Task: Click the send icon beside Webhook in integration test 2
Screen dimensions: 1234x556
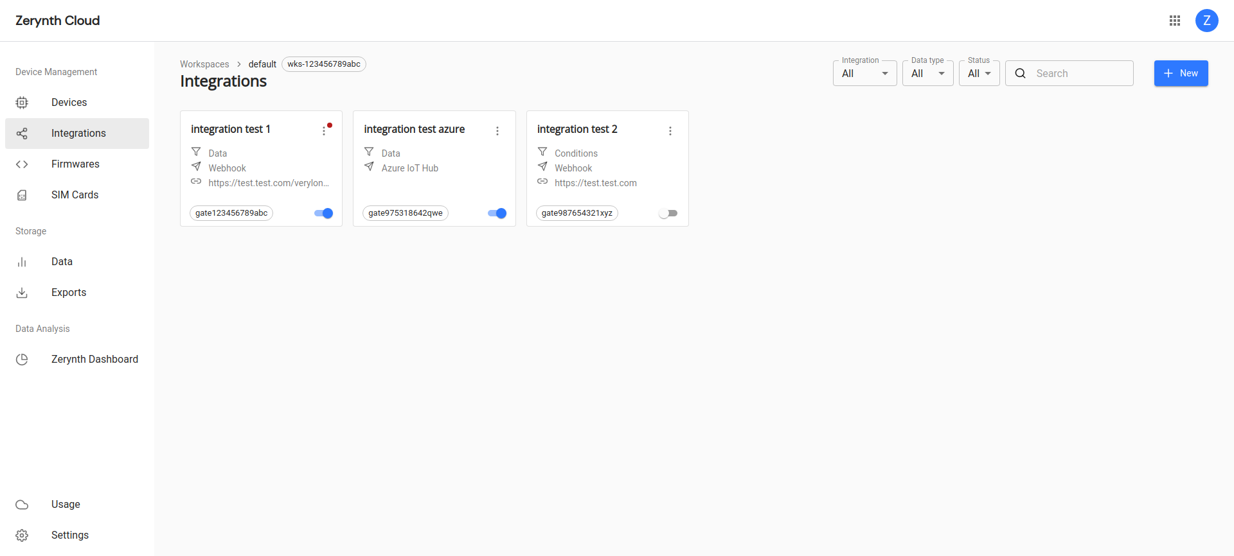Action: (542, 166)
